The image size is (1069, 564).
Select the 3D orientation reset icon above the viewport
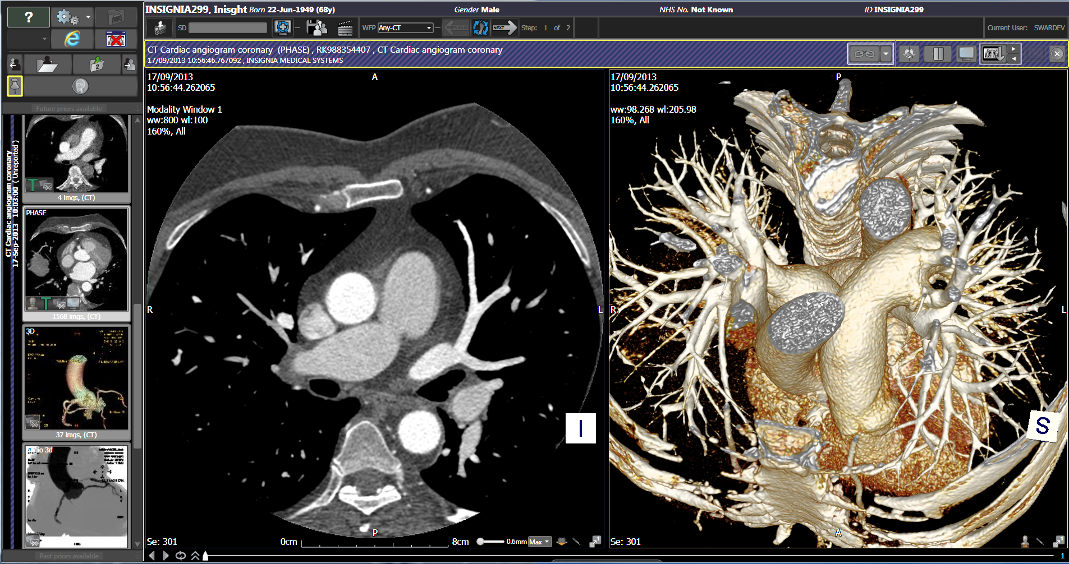click(909, 53)
